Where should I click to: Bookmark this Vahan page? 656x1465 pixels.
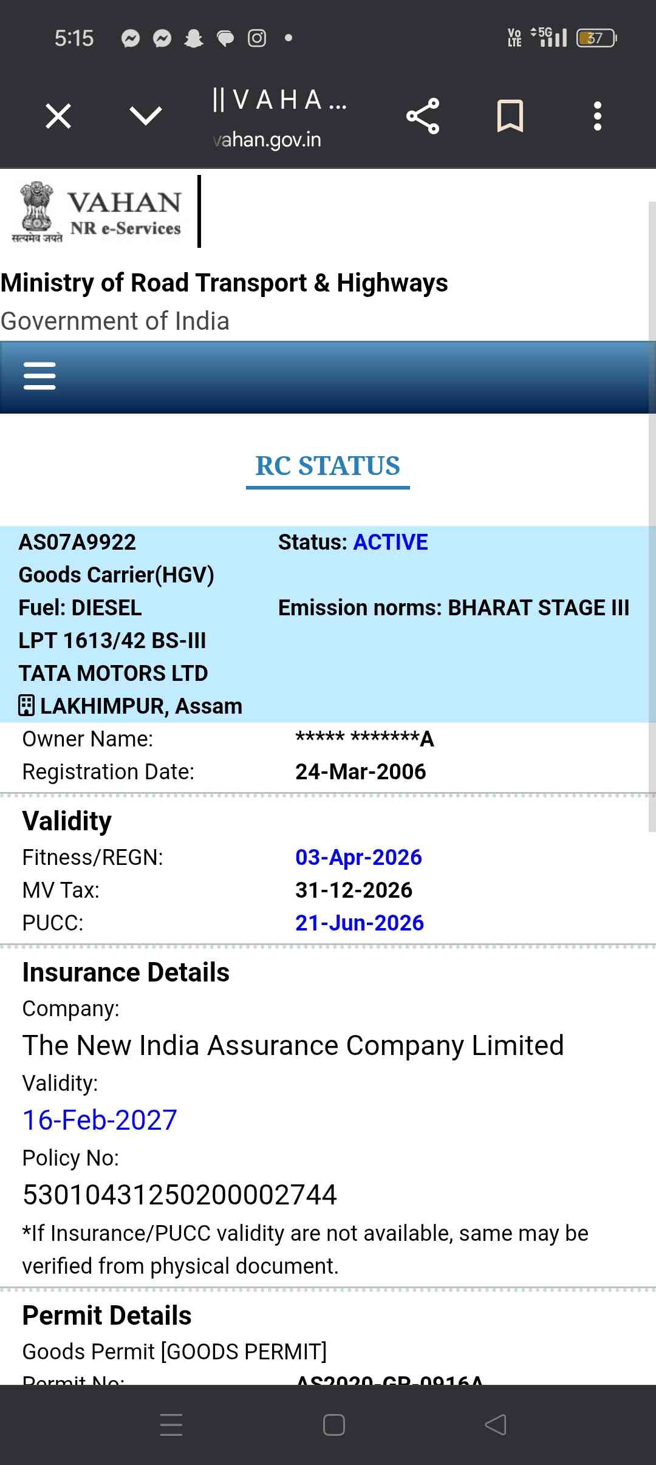tap(510, 116)
